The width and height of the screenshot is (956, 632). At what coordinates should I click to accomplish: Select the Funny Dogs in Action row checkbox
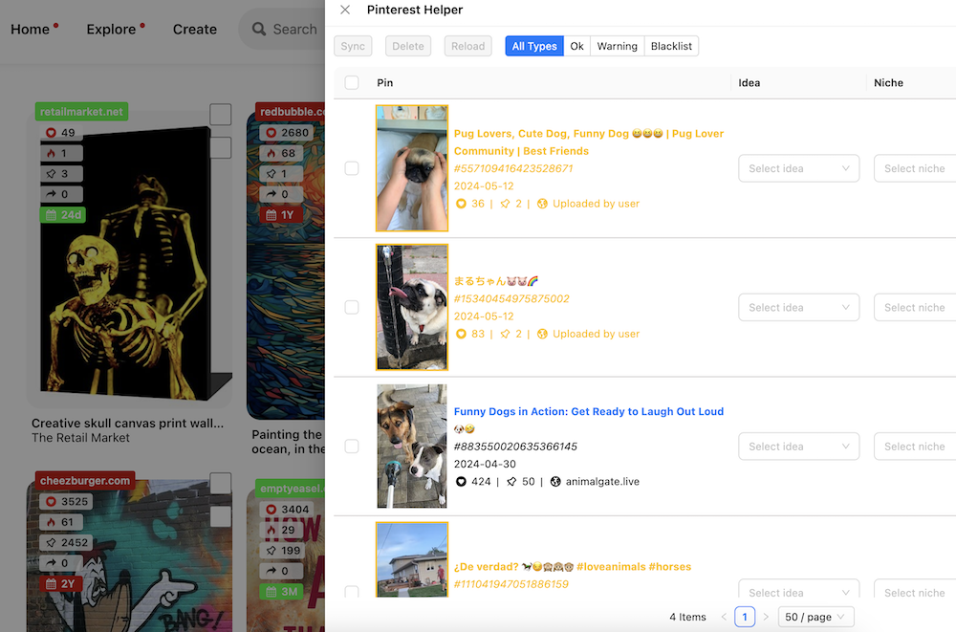click(352, 447)
